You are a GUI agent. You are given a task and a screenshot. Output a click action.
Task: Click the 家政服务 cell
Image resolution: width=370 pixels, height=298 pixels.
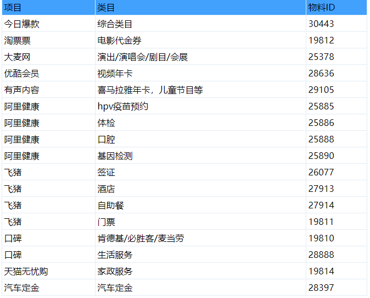point(200,271)
